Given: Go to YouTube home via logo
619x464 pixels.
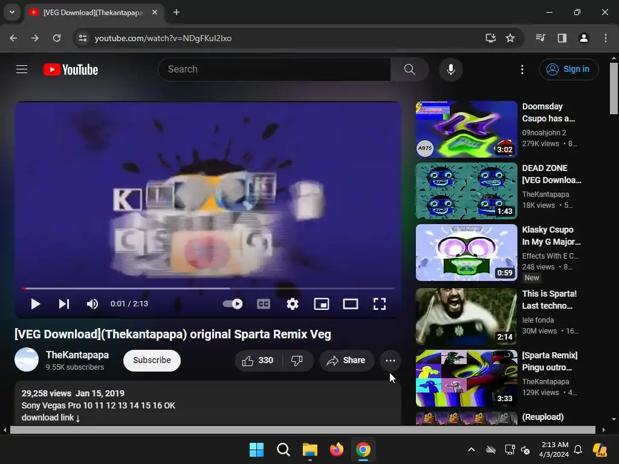Looking at the screenshot, I should click(71, 69).
